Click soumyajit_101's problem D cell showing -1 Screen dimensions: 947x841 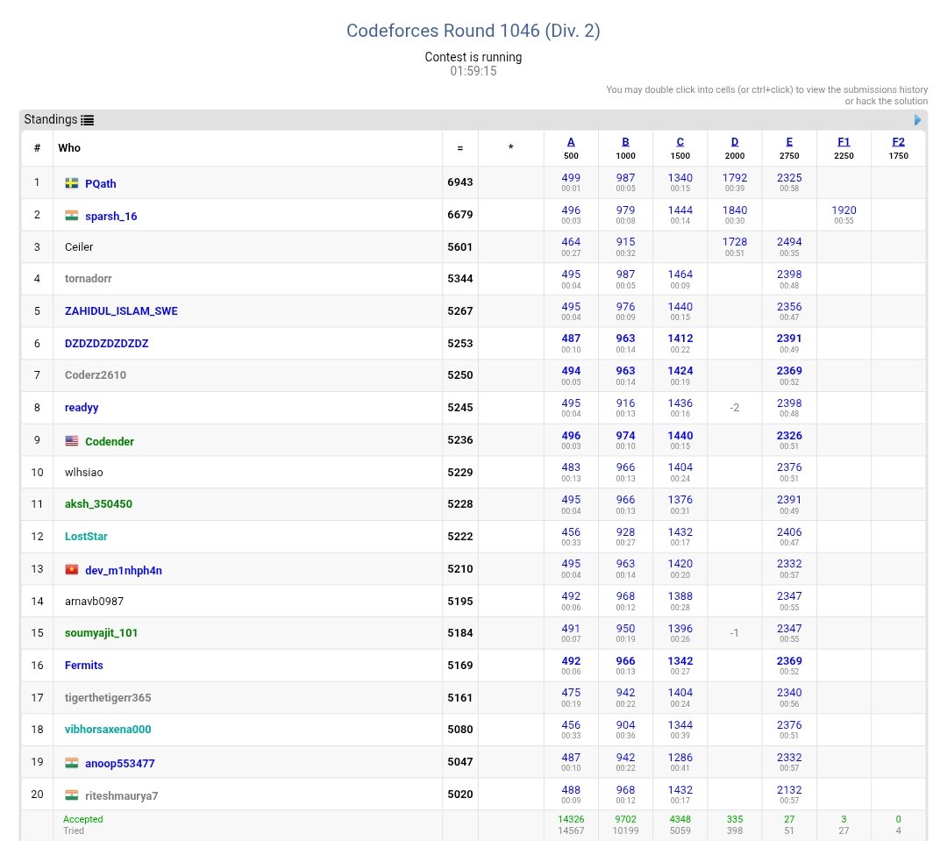(x=735, y=633)
